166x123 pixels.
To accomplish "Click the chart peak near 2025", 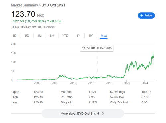I will click(153, 53).
